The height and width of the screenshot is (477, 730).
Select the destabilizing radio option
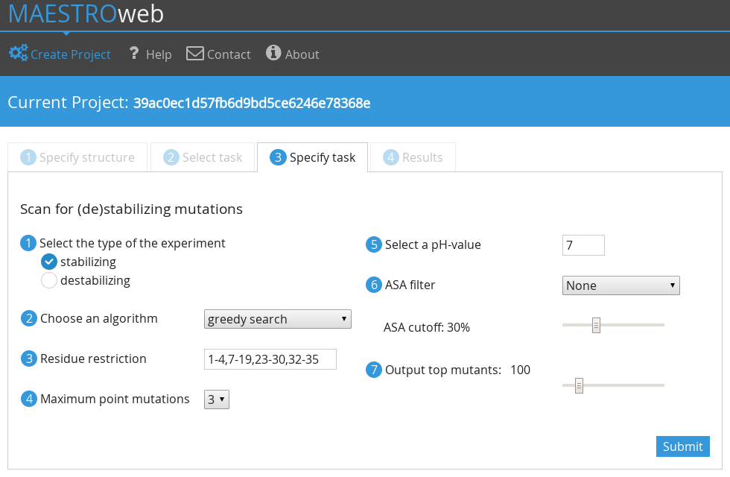click(x=49, y=280)
